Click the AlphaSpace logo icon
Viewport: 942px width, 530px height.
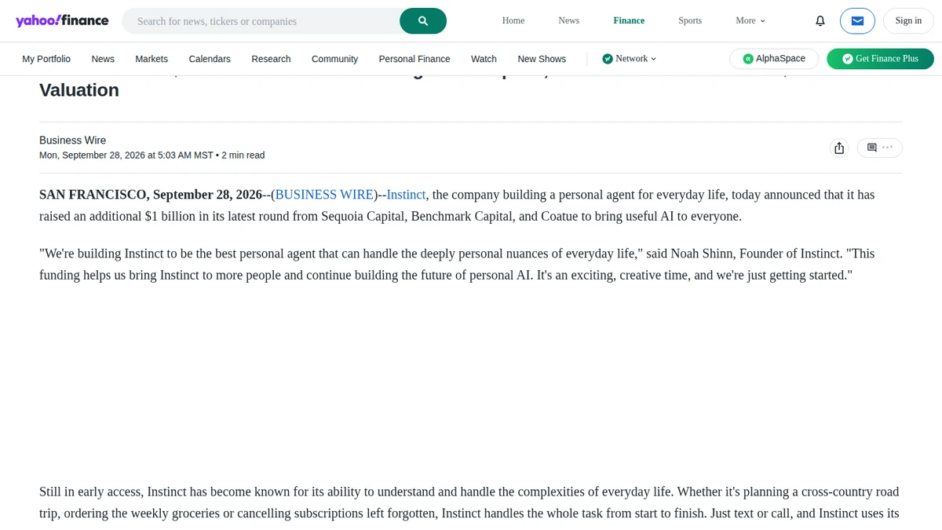pos(748,59)
